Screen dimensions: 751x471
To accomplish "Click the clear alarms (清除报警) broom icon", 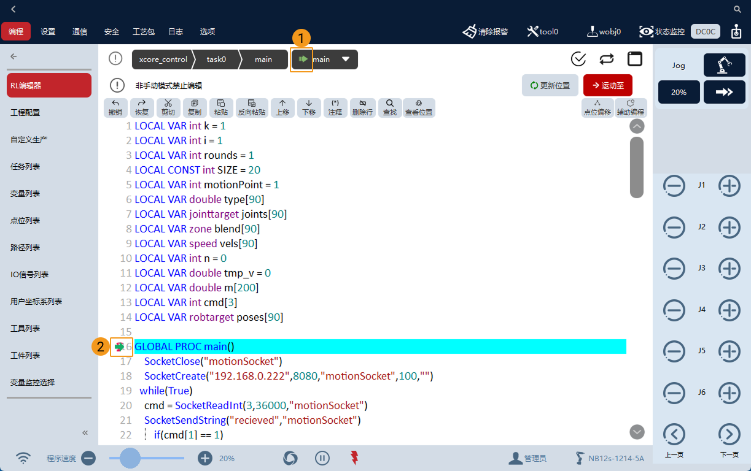I will (x=470, y=31).
